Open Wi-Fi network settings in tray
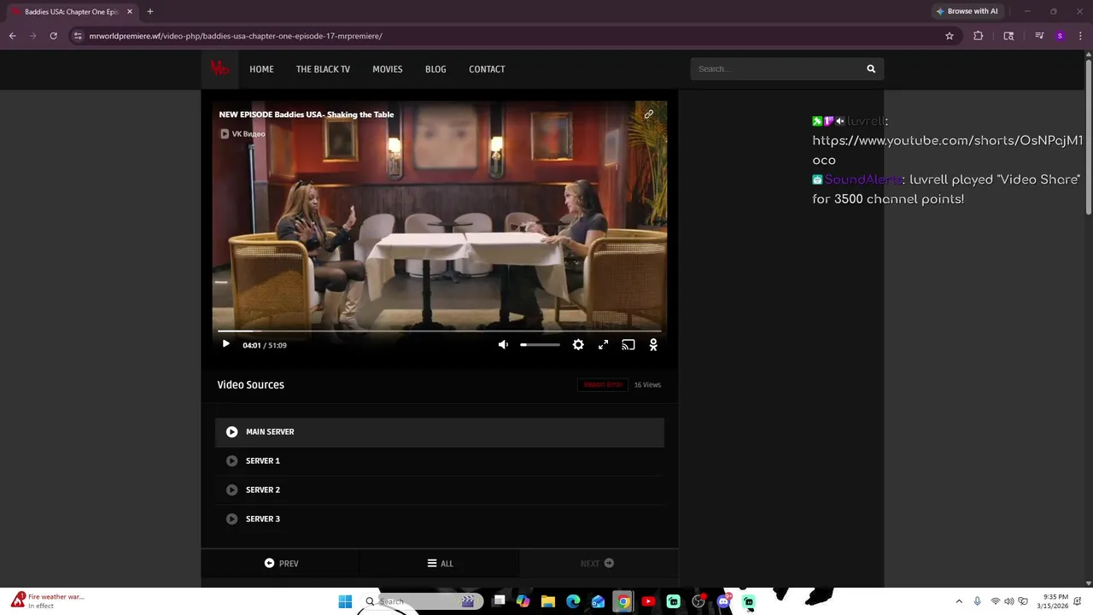The height and width of the screenshot is (615, 1093). 995,601
